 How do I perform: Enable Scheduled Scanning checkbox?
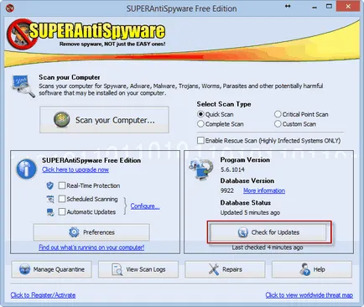(62, 199)
